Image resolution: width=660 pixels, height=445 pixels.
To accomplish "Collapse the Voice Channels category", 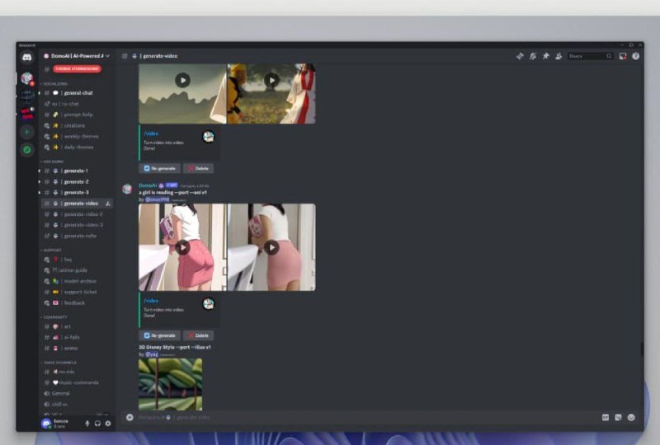I will [x=59, y=362].
